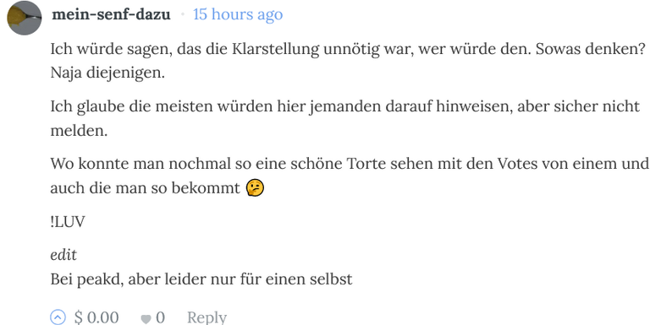The width and height of the screenshot is (650, 325).
Task: Reply to mein-senf-dazu's comment
Action: click(x=207, y=317)
